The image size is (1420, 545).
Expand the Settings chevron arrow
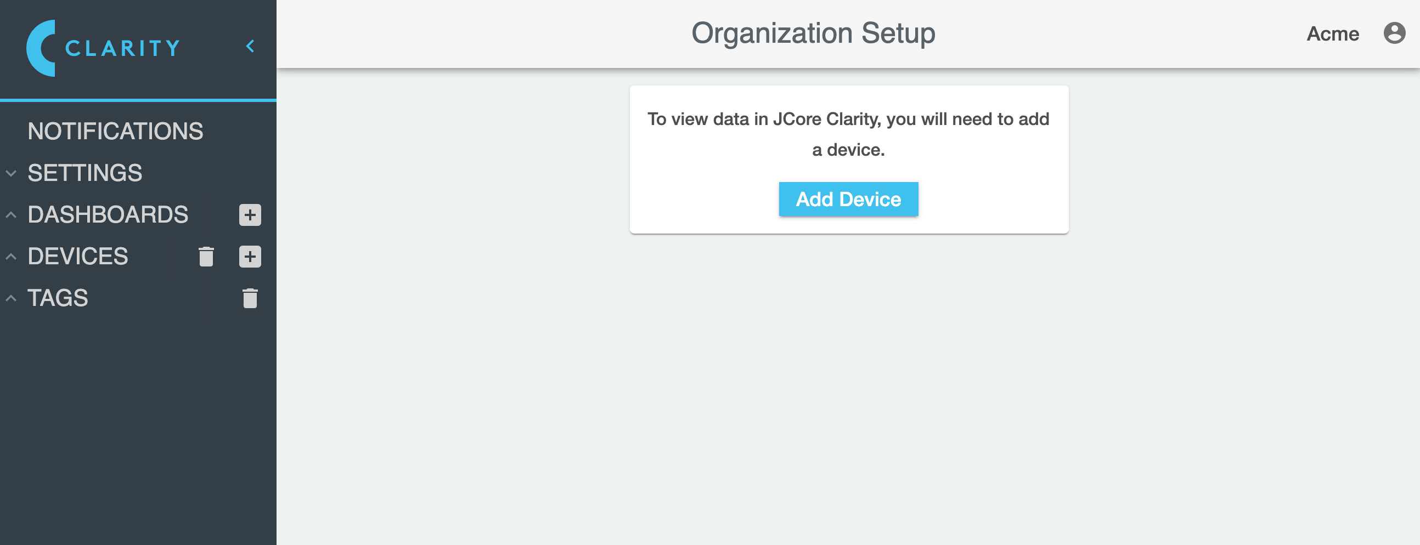(11, 173)
